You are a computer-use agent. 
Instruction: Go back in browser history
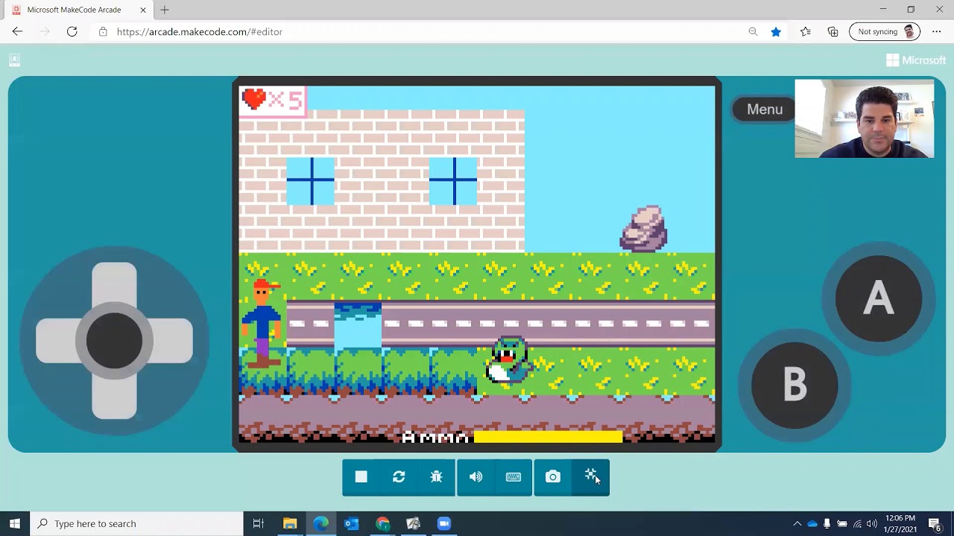coord(17,31)
